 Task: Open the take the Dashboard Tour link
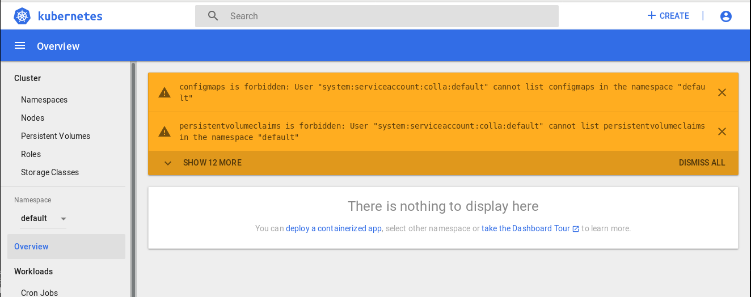(526, 228)
